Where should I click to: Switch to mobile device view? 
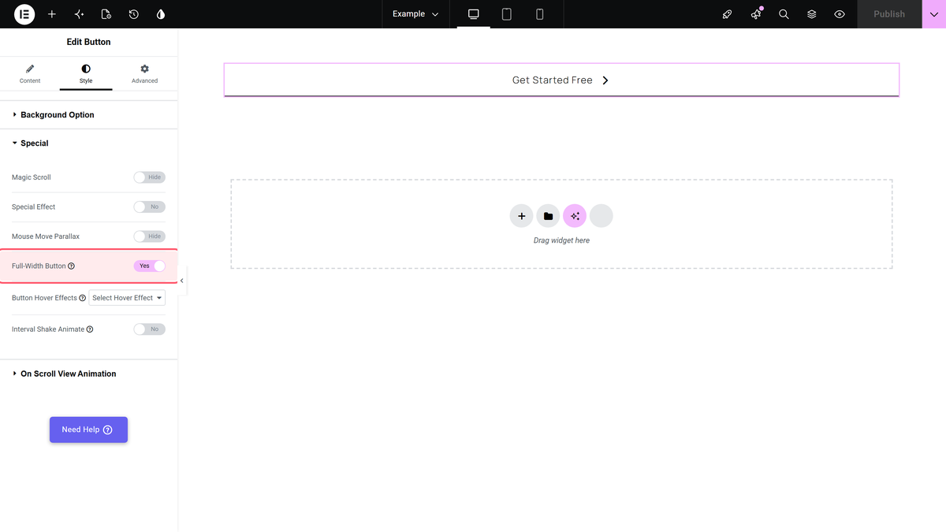coord(540,14)
